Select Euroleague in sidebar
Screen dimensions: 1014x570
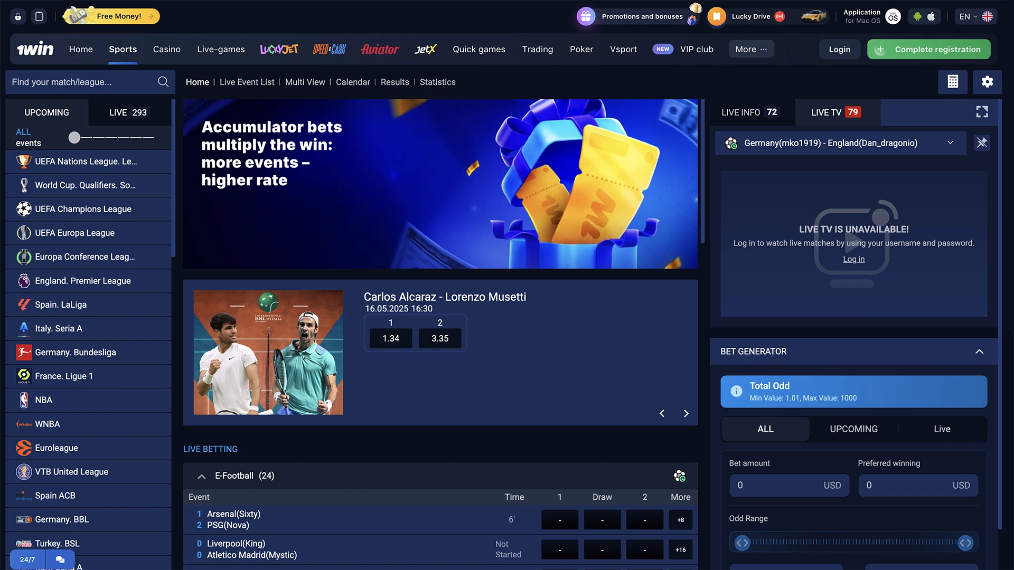88,448
